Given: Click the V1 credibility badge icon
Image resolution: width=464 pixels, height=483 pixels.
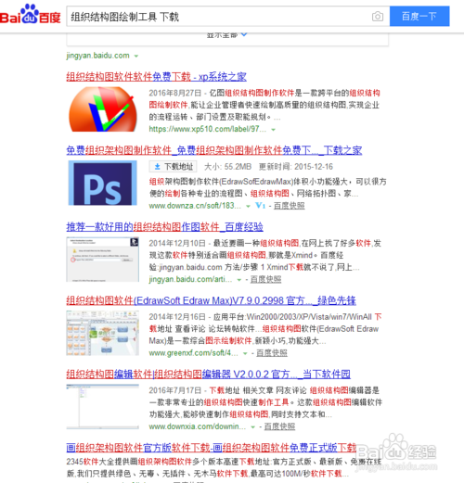Looking at the screenshot, I should tap(260, 206).
